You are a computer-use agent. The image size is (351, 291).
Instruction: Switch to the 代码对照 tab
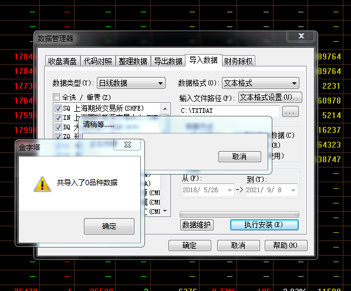(x=98, y=61)
